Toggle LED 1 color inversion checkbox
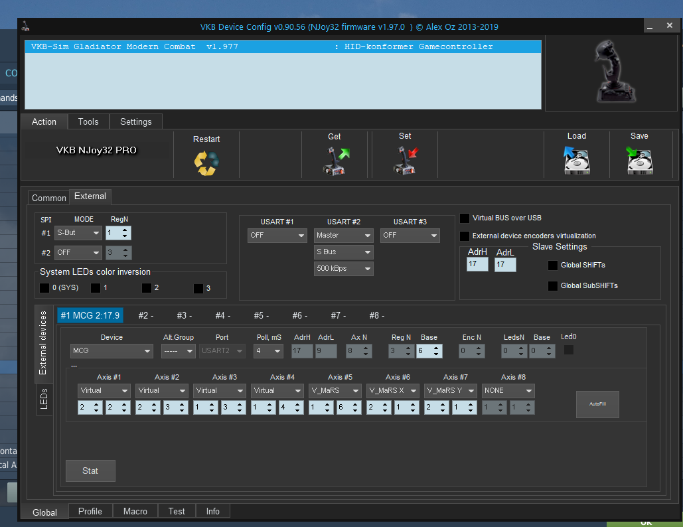The image size is (683, 527). (x=96, y=288)
